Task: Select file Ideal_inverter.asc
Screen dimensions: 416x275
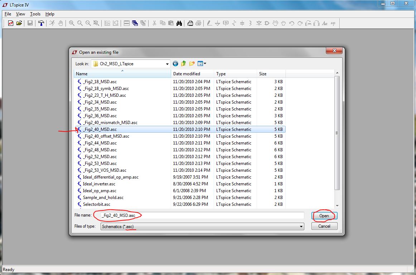Action: click(x=99, y=184)
